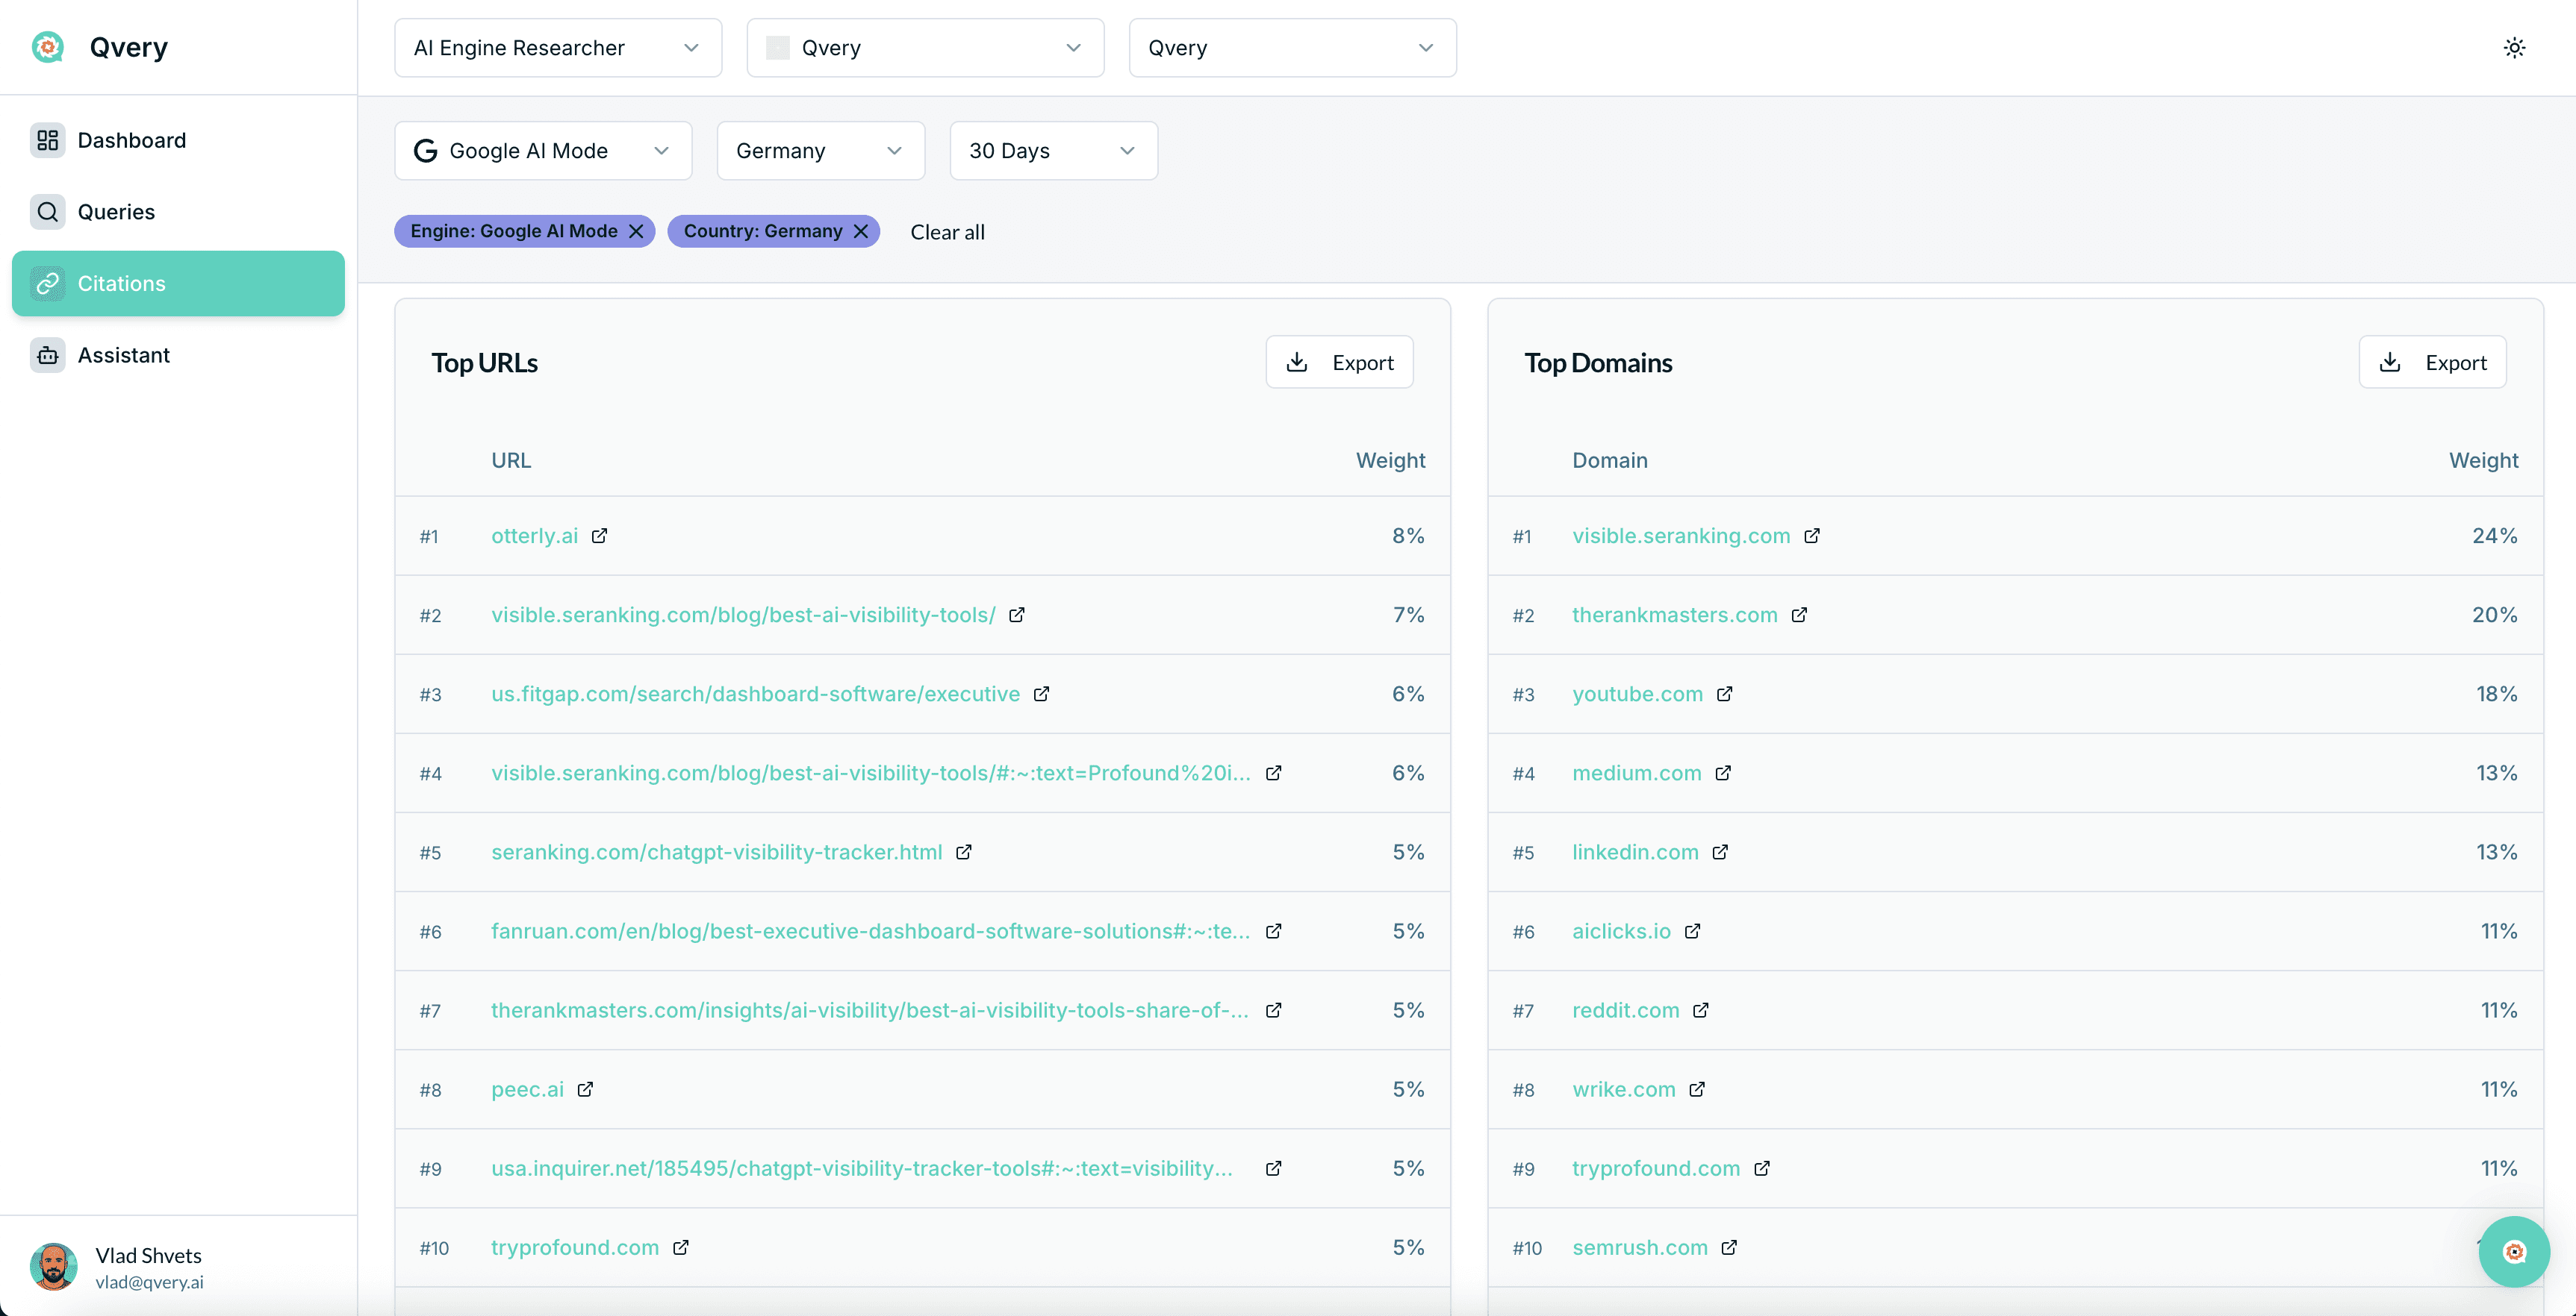This screenshot has height=1316, width=2576.
Task: Remove the Engine: Google AI Mode filter chip
Action: 636,231
